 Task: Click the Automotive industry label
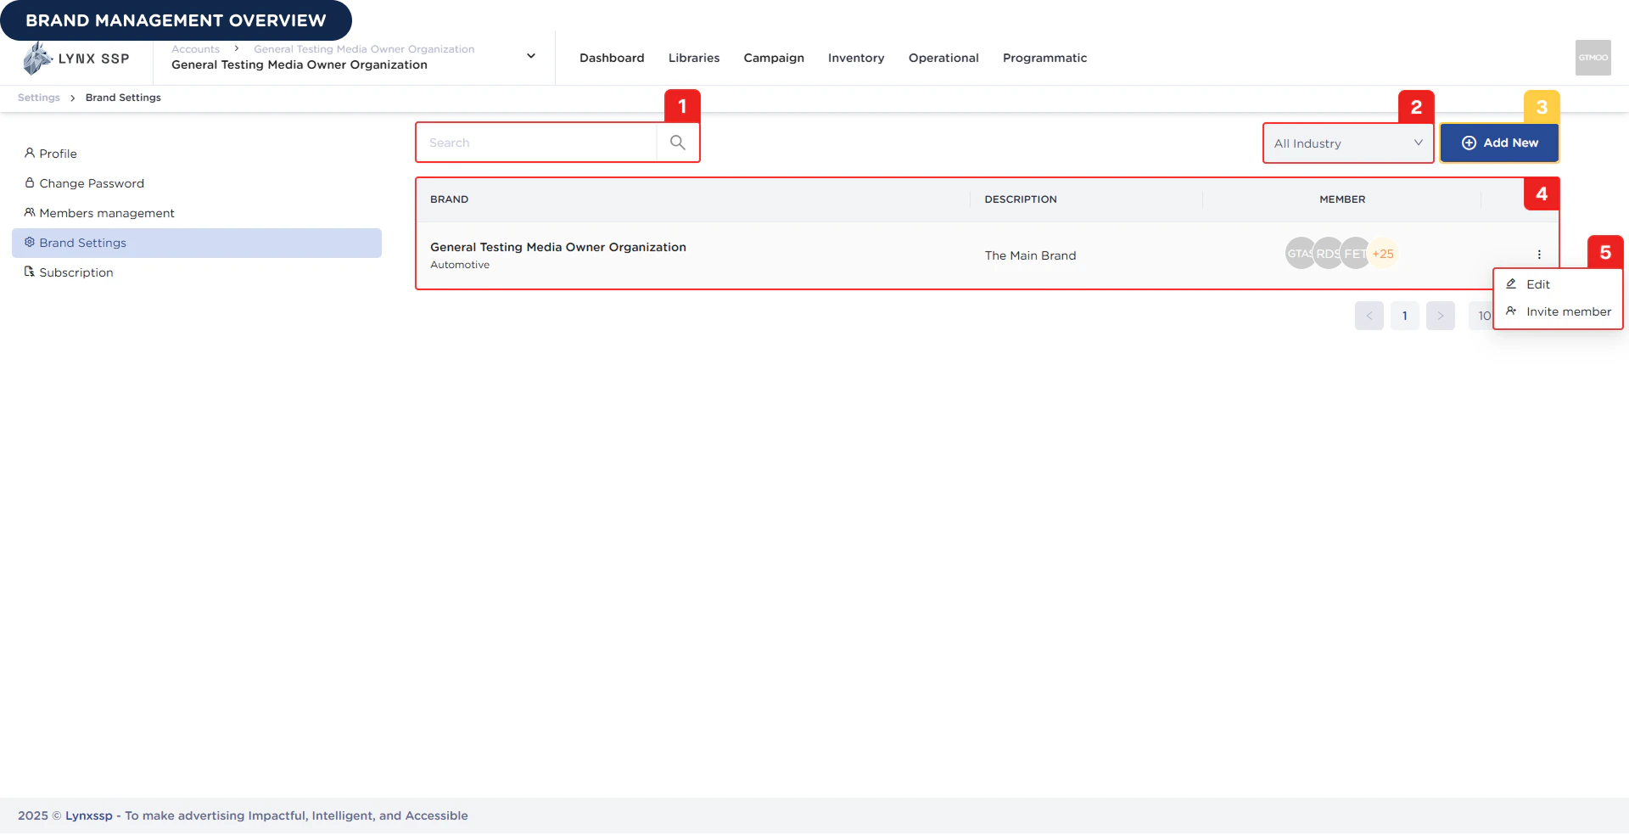(460, 265)
